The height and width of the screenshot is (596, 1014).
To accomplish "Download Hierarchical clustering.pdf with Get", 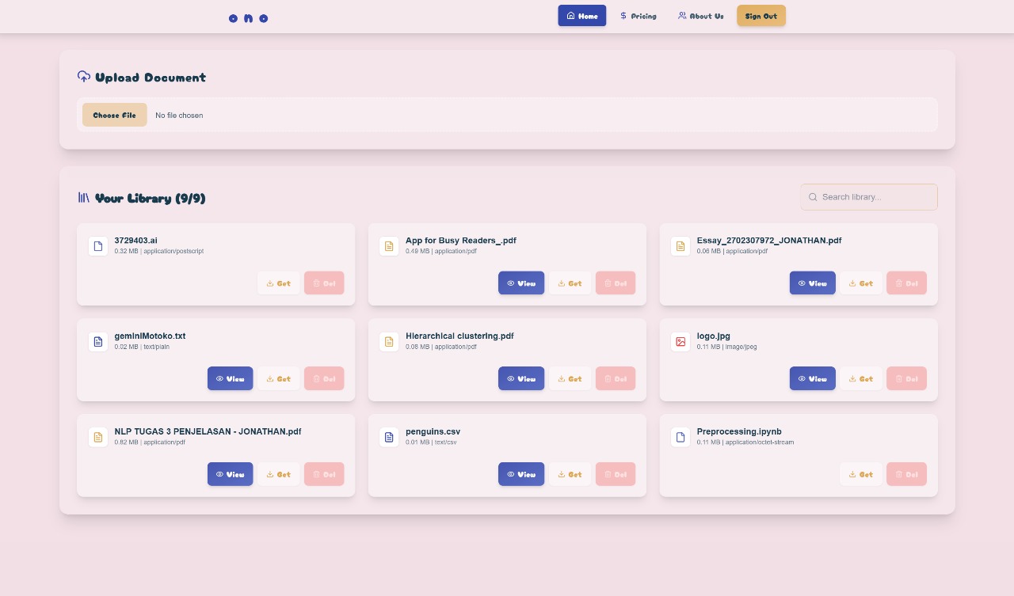I will (x=570, y=379).
